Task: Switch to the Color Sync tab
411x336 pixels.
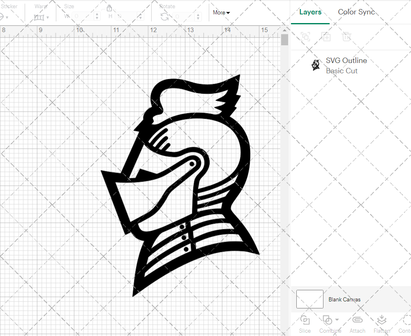Action: 356,12
